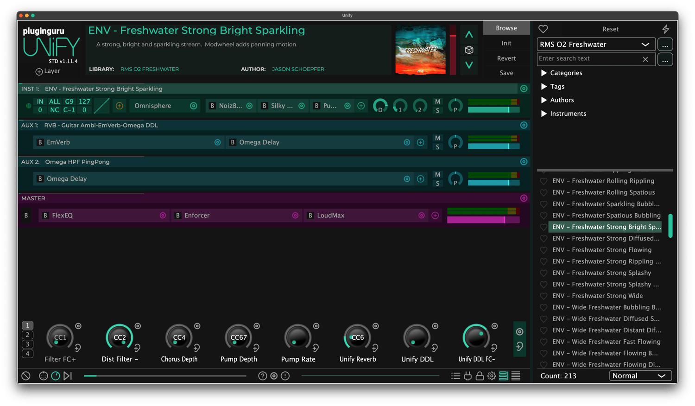Open the macro operations circle icon beside the knobs
Image resolution: width=695 pixels, height=406 pixels.
pos(519,332)
